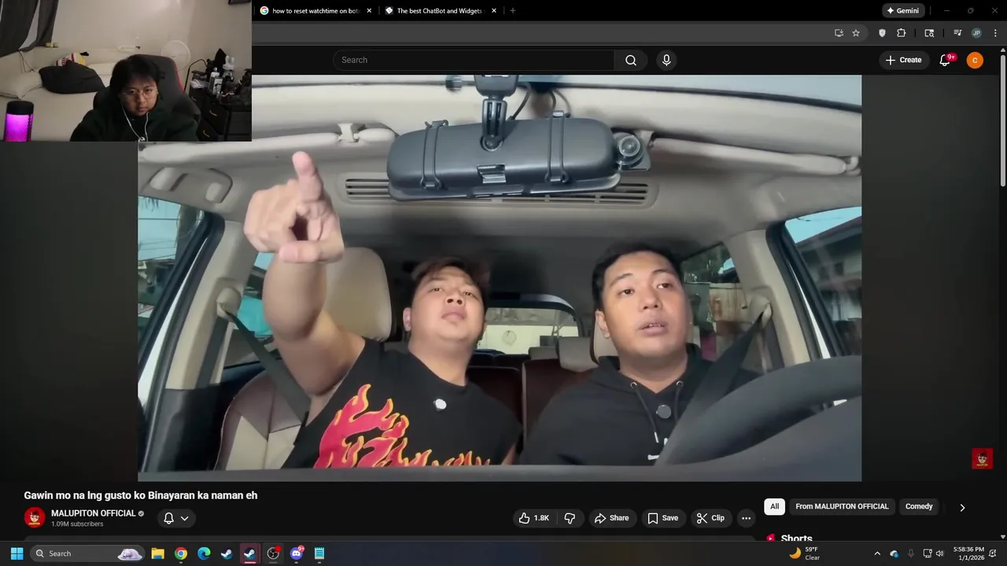Focus the YouTube Search input field
1007x566 pixels.
pyautogui.click(x=474, y=60)
